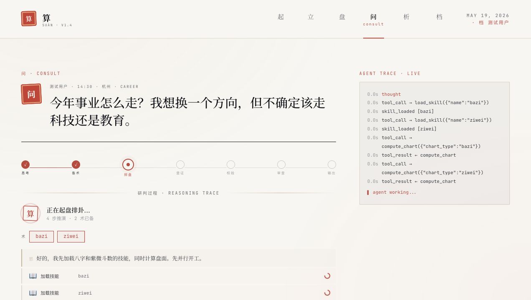The width and height of the screenshot is (531, 300).
Task: Click the book icon in bazi row
Action: point(33,276)
